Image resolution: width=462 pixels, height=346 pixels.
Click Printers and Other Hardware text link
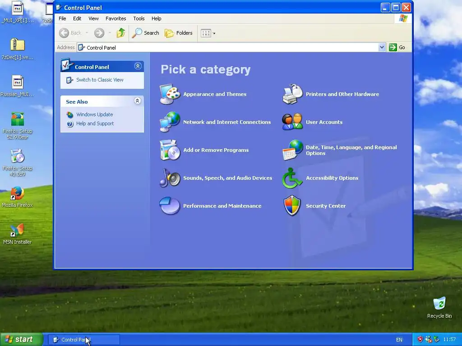pyautogui.click(x=342, y=94)
